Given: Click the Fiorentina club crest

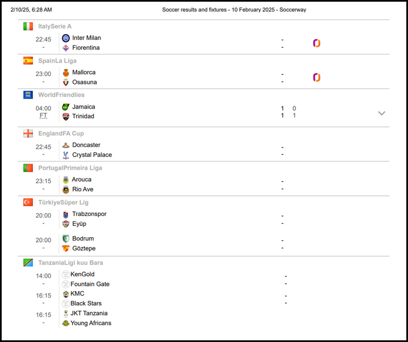Looking at the screenshot, I should 66,48.
